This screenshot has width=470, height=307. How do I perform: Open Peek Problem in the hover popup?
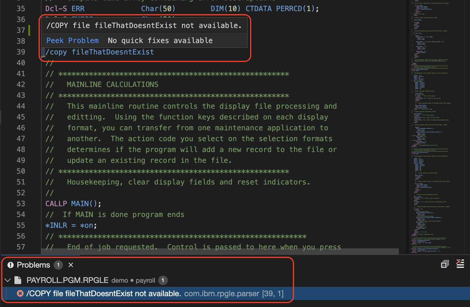click(x=72, y=41)
